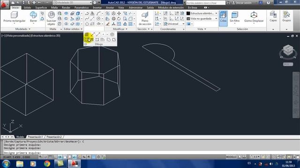The height and width of the screenshot is (168, 300).
Task: Expand the Editar sólidos panel
Action: (73, 29)
